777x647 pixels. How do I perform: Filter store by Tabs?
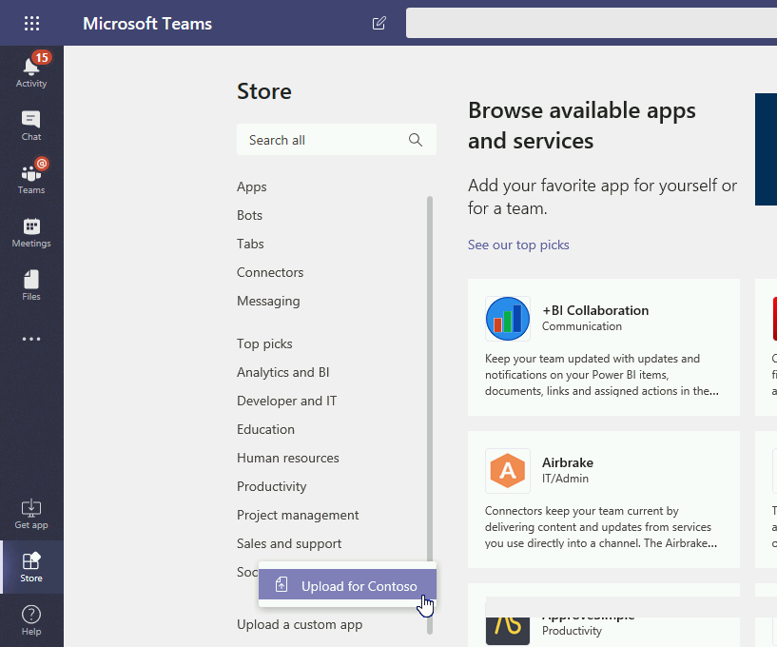click(250, 244)
